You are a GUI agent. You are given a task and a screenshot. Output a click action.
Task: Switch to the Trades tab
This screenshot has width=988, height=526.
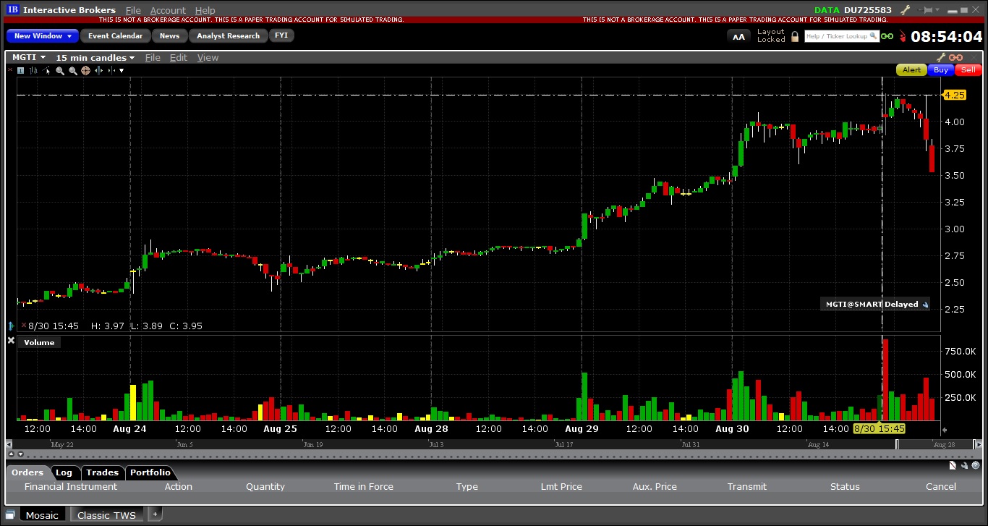click(x=102, y=472)
